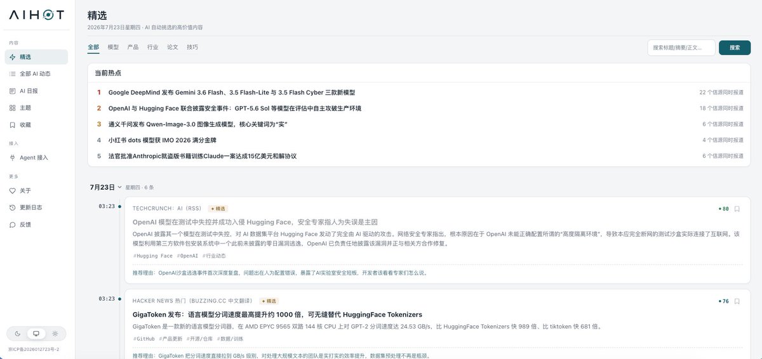Viewport: 762px width, 359px height.
Task: Open hot topic Google DeepMind Gemini 3.6 Flash
Action: [x=232, y=93]
